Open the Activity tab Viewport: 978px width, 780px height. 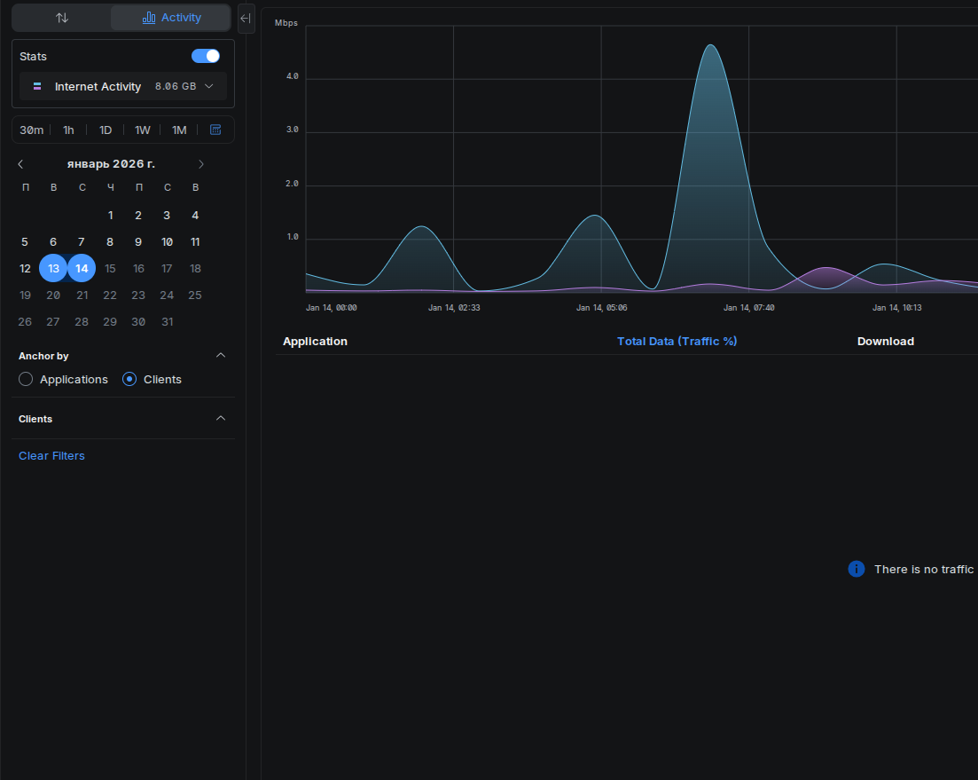click(171, 18)
